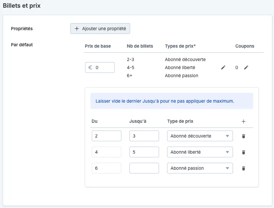
Task: Click the Du field containing 6
Action: pos(107,168)
